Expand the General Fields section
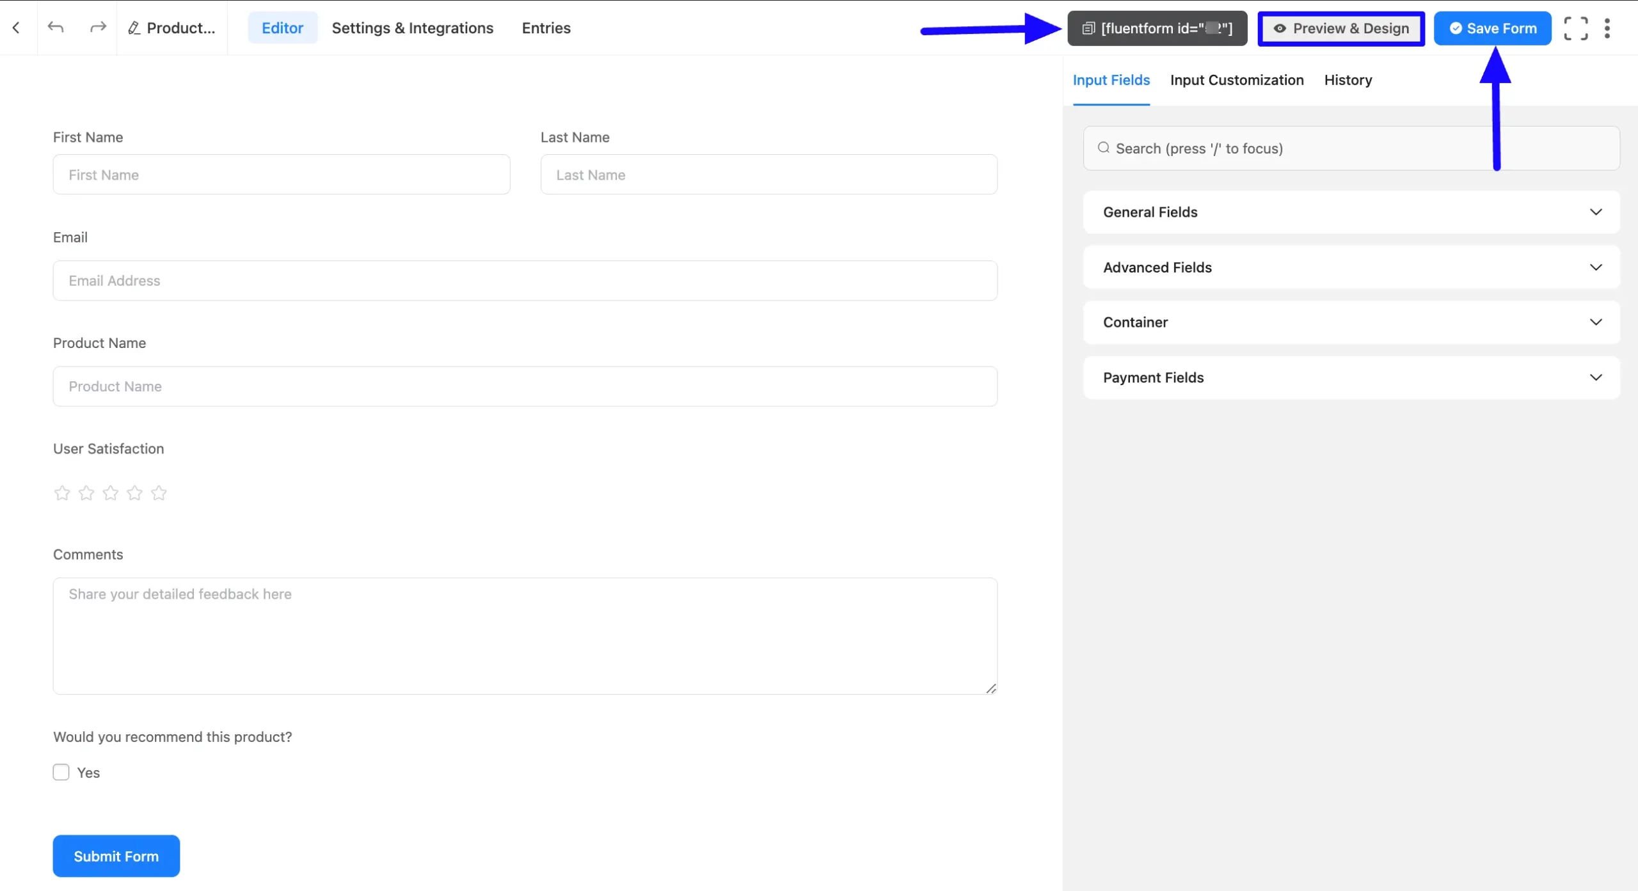The width and height of the screenshot is (1638, 891). [1351, 212]
